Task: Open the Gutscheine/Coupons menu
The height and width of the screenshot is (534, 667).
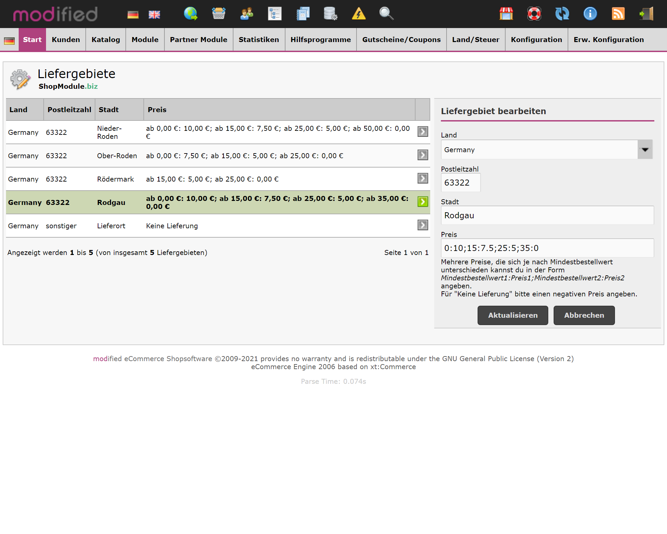Action: tap(401, 40)
